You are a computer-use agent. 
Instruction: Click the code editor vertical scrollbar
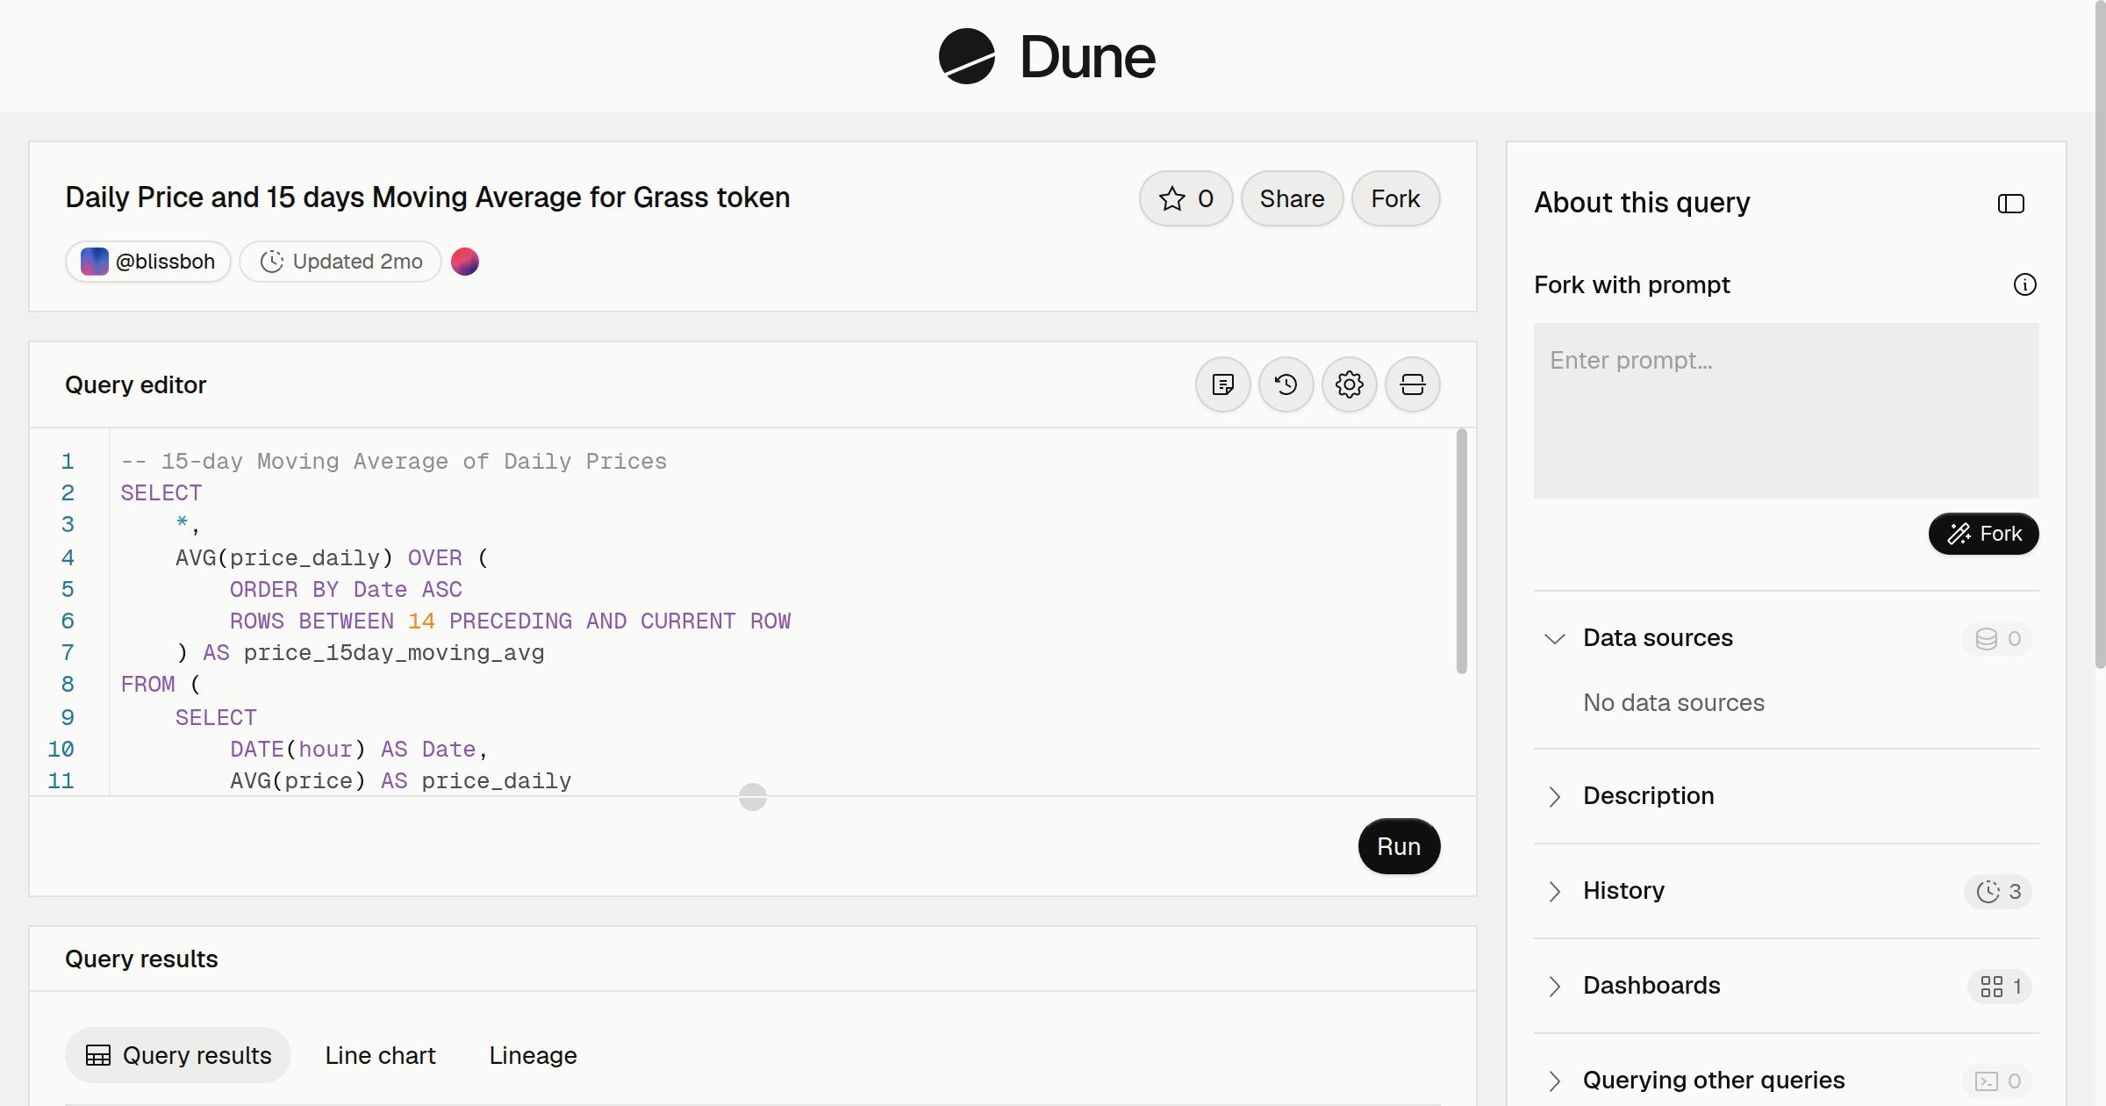click(1461, 551)
